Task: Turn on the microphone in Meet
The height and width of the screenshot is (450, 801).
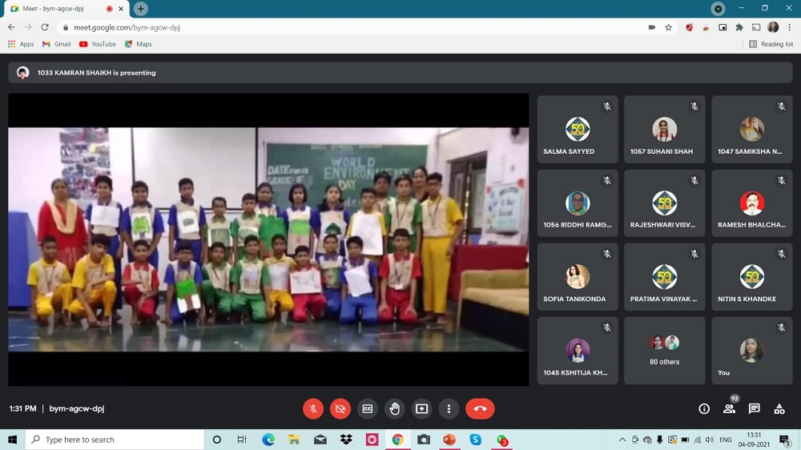Action: point(313,408)
